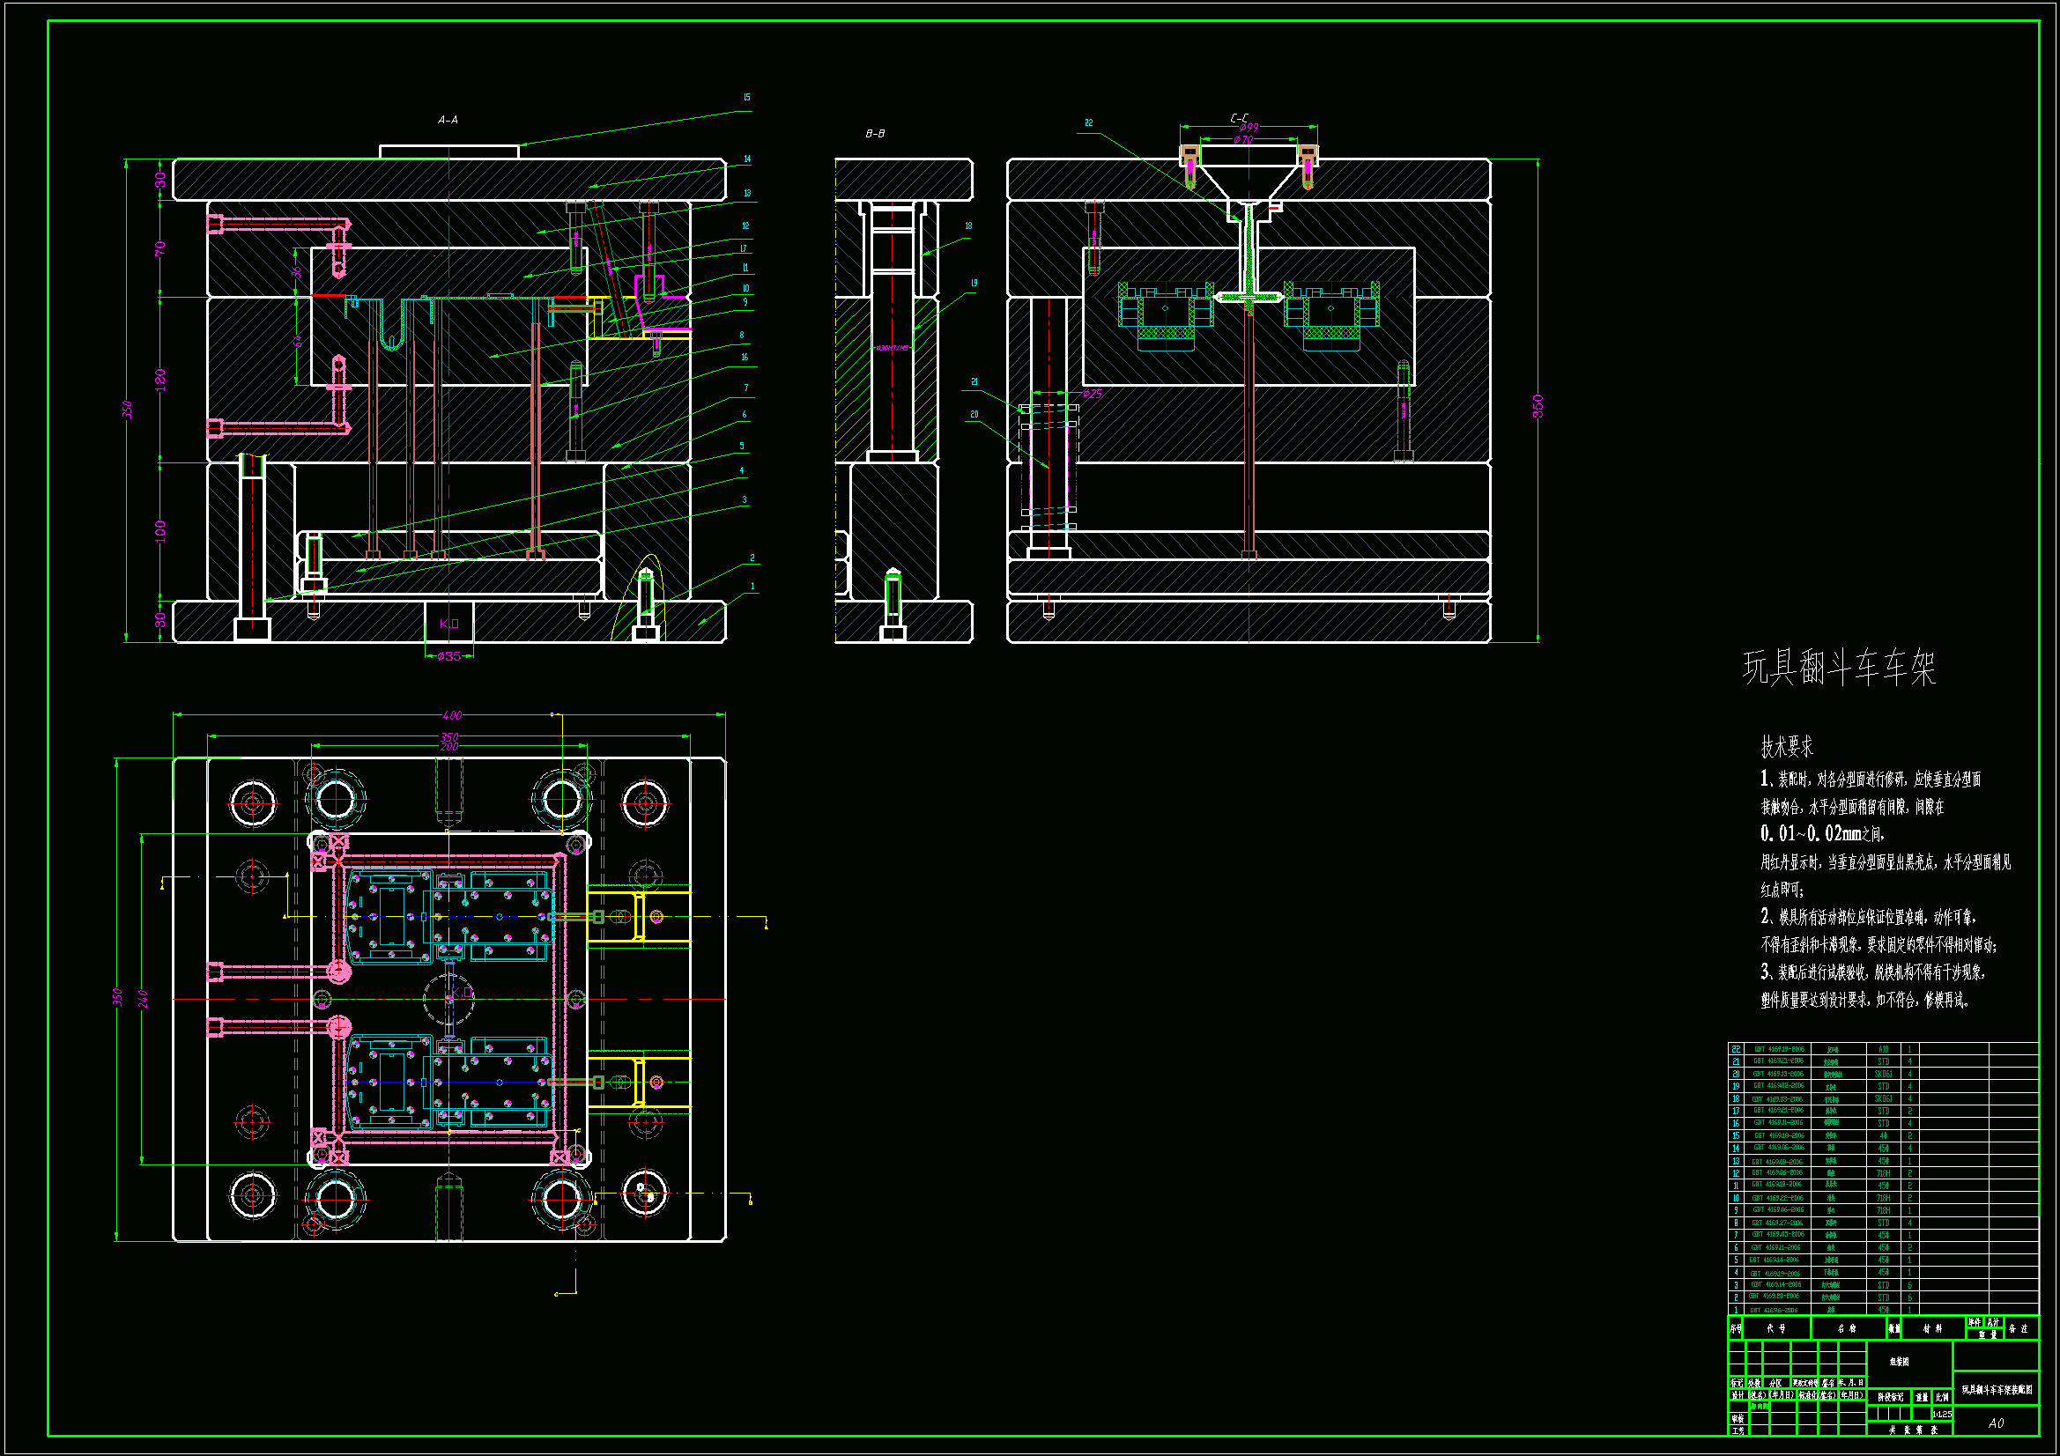Select the 玩具翻斗车车架 title text
This screenshot has height=1456, width=2060.
(1840, 668)
